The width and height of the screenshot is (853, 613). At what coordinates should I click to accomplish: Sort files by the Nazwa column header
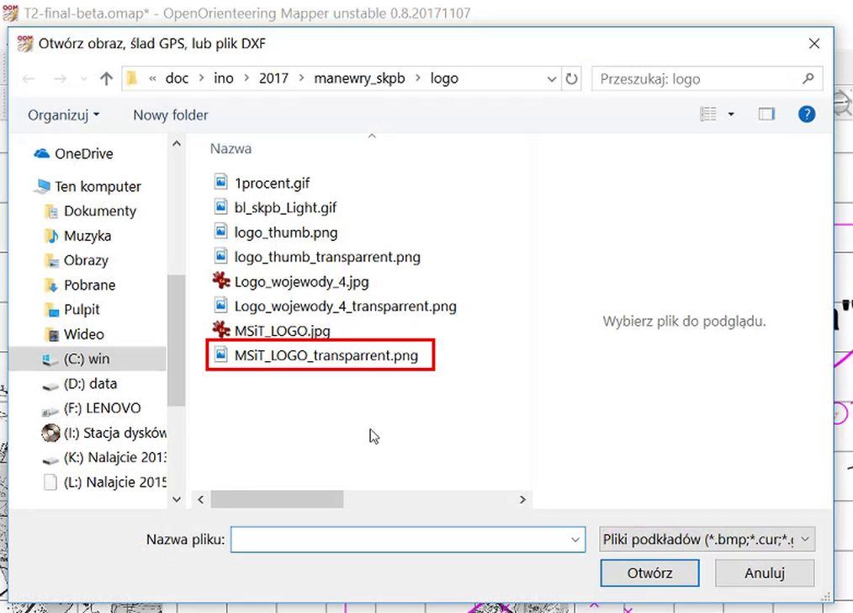[230, 149]
